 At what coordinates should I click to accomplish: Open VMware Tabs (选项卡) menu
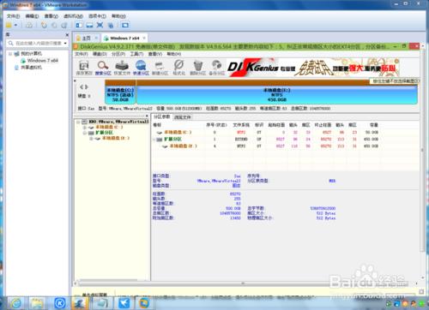pos(97,16)
